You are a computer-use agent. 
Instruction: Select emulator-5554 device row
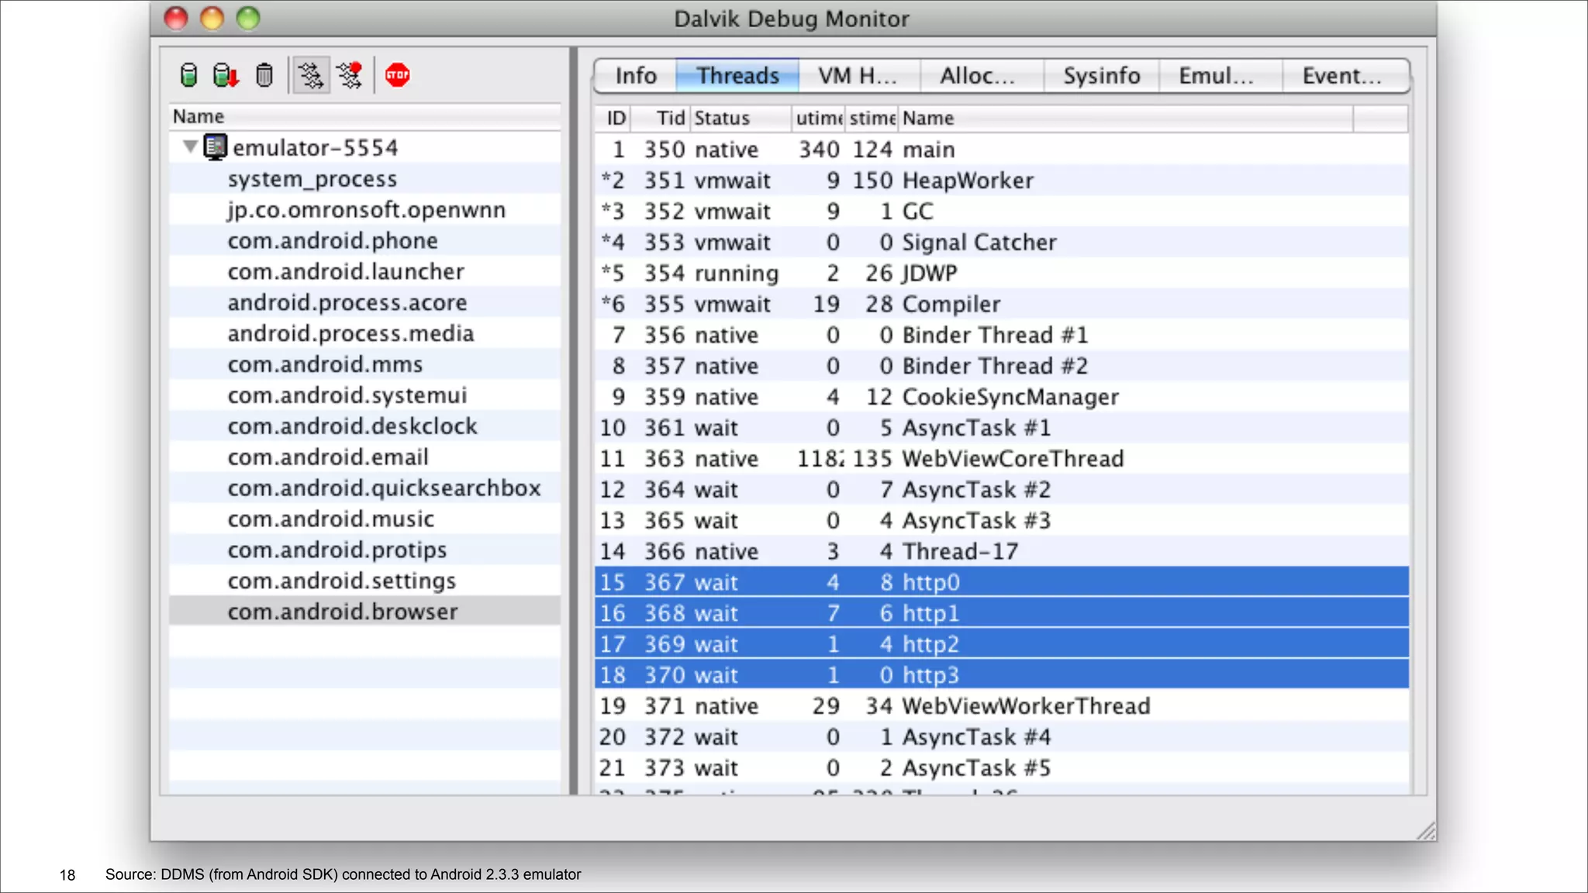(364, 147)
